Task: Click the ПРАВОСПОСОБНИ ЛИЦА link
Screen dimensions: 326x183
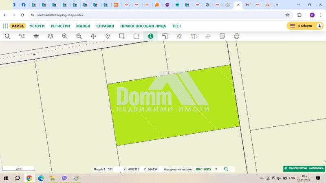Action: tap(143, 26)
